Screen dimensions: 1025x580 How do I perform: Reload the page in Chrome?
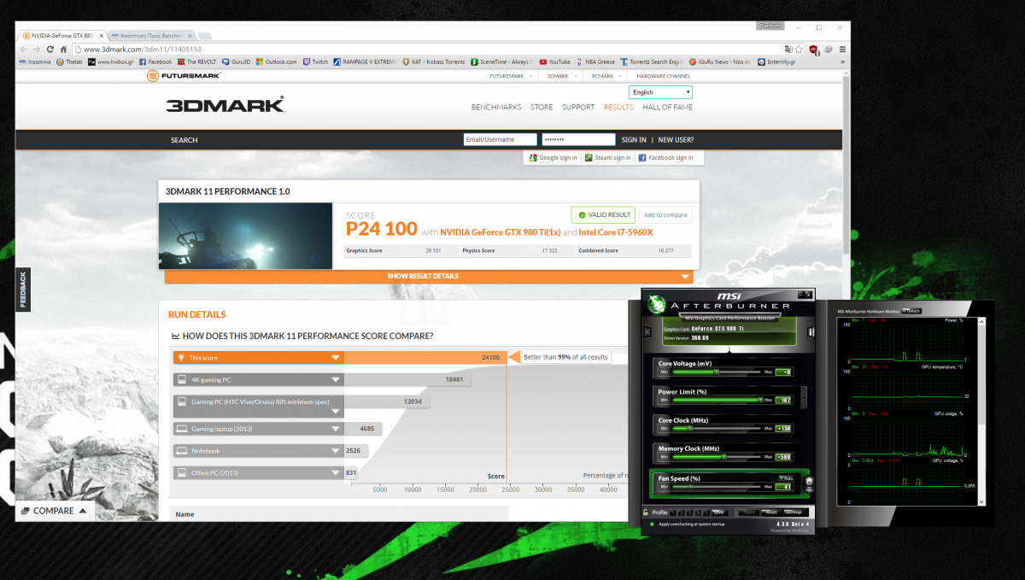[50, 49]
